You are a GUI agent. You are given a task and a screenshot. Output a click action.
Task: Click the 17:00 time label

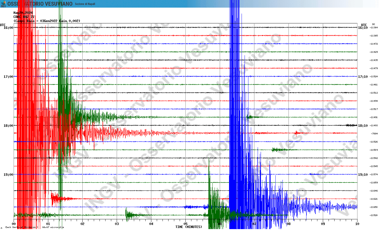tap(9, 76)
